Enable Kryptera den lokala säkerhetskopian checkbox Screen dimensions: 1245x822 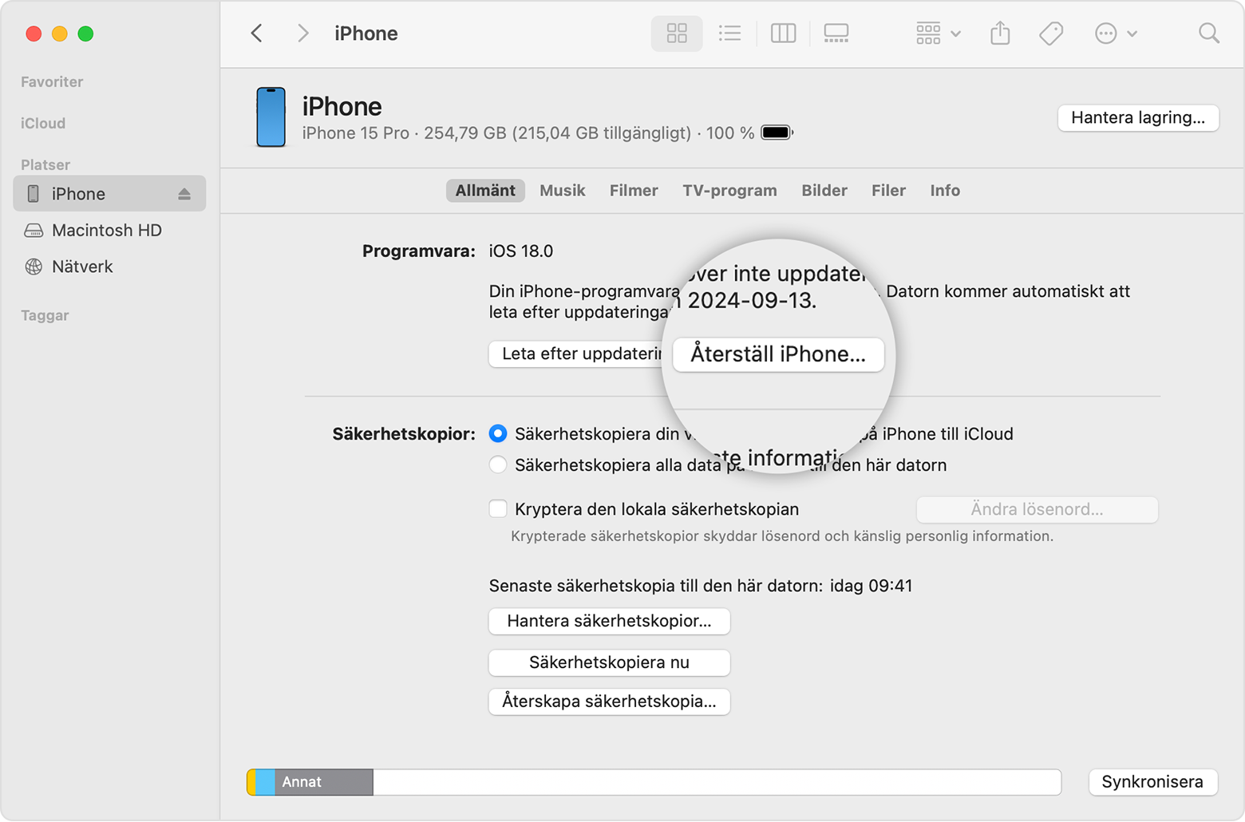[498, 508]
